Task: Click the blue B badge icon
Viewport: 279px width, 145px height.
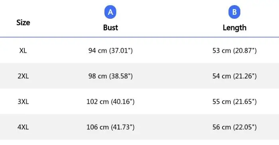Action: click(234, 12)
